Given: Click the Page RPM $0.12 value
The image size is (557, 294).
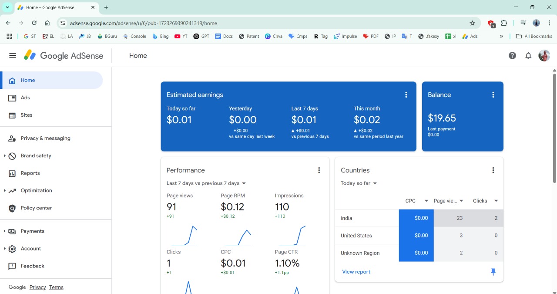Looking at the screenshot, I should coord(232,207).
